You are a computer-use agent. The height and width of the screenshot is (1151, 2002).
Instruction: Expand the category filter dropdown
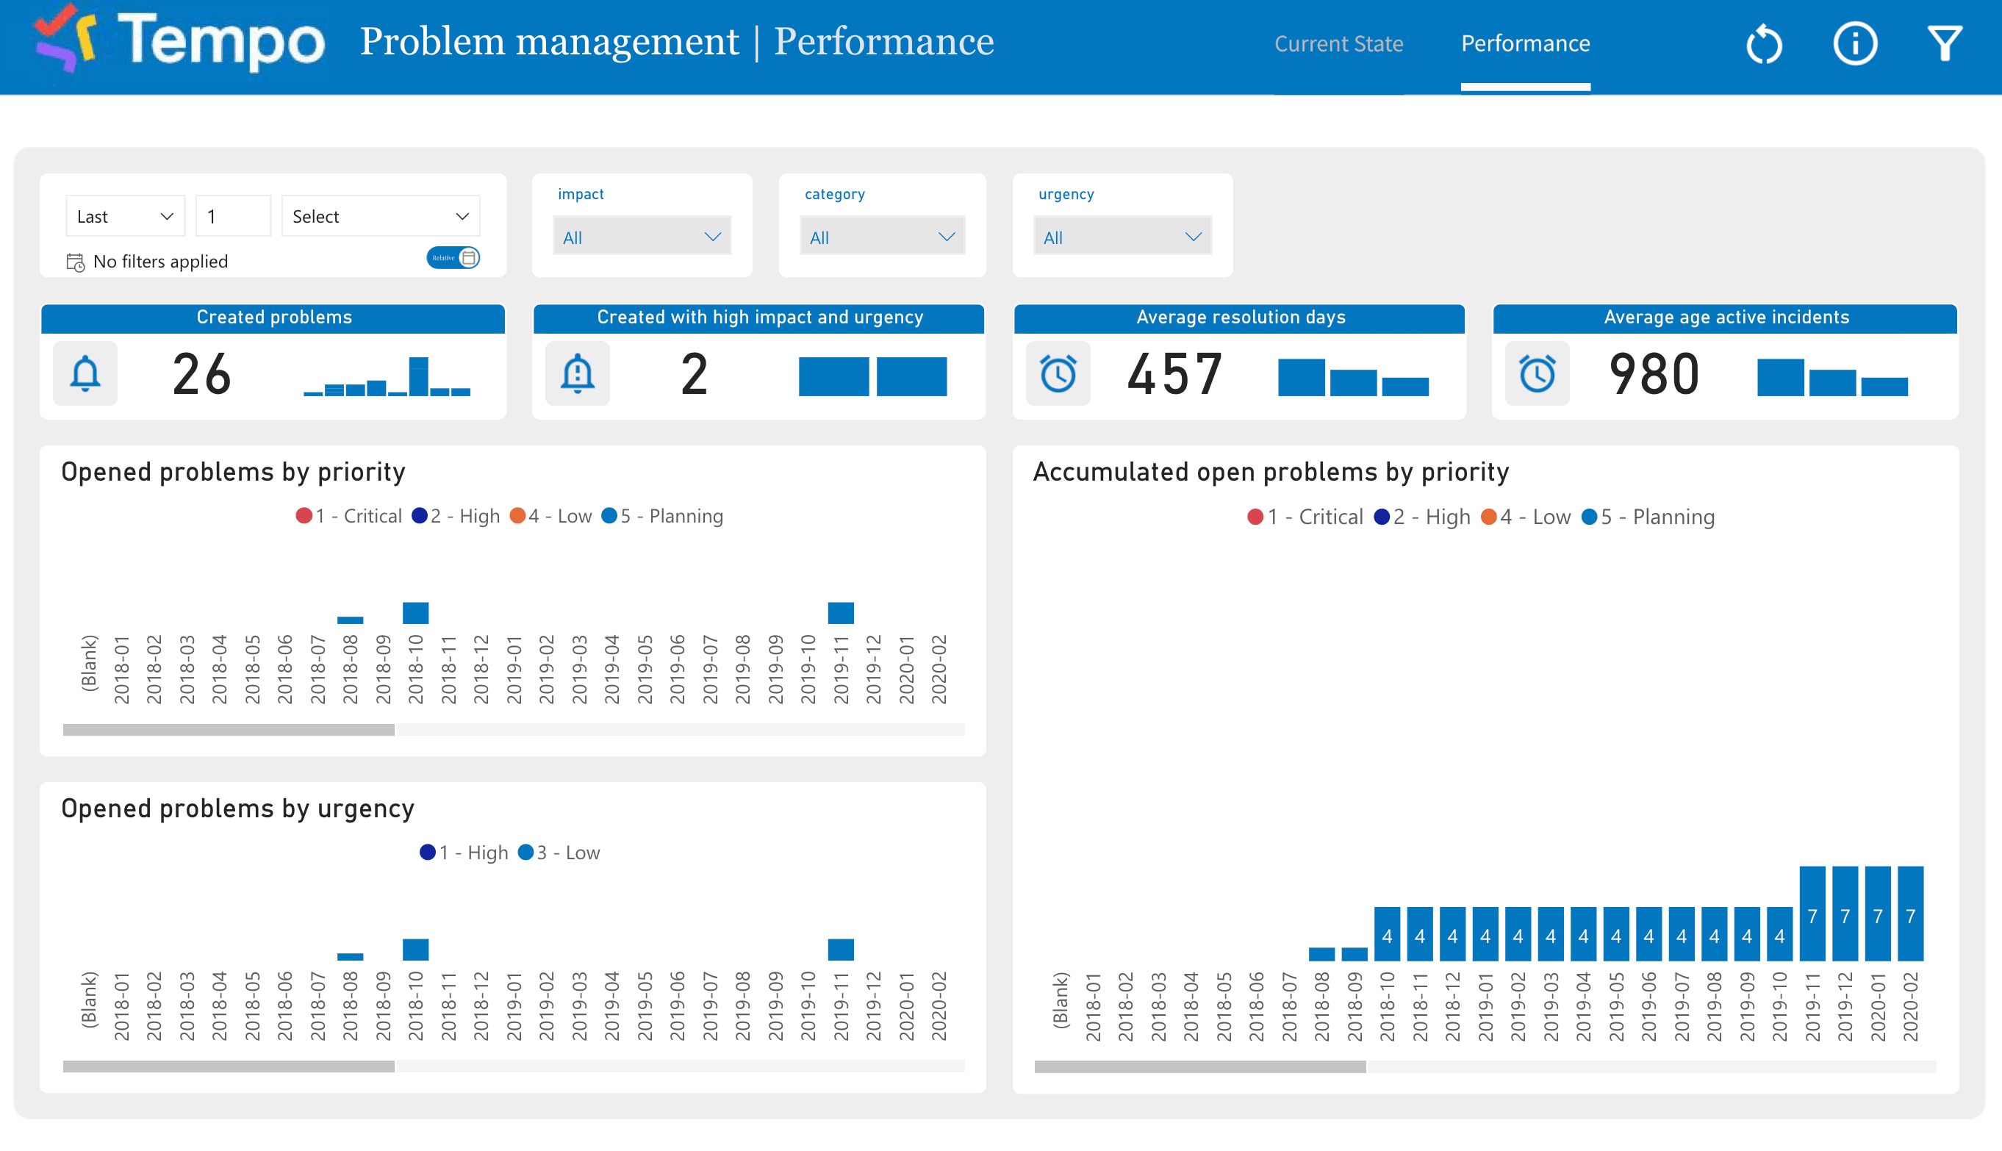click(x=882, y=236)
